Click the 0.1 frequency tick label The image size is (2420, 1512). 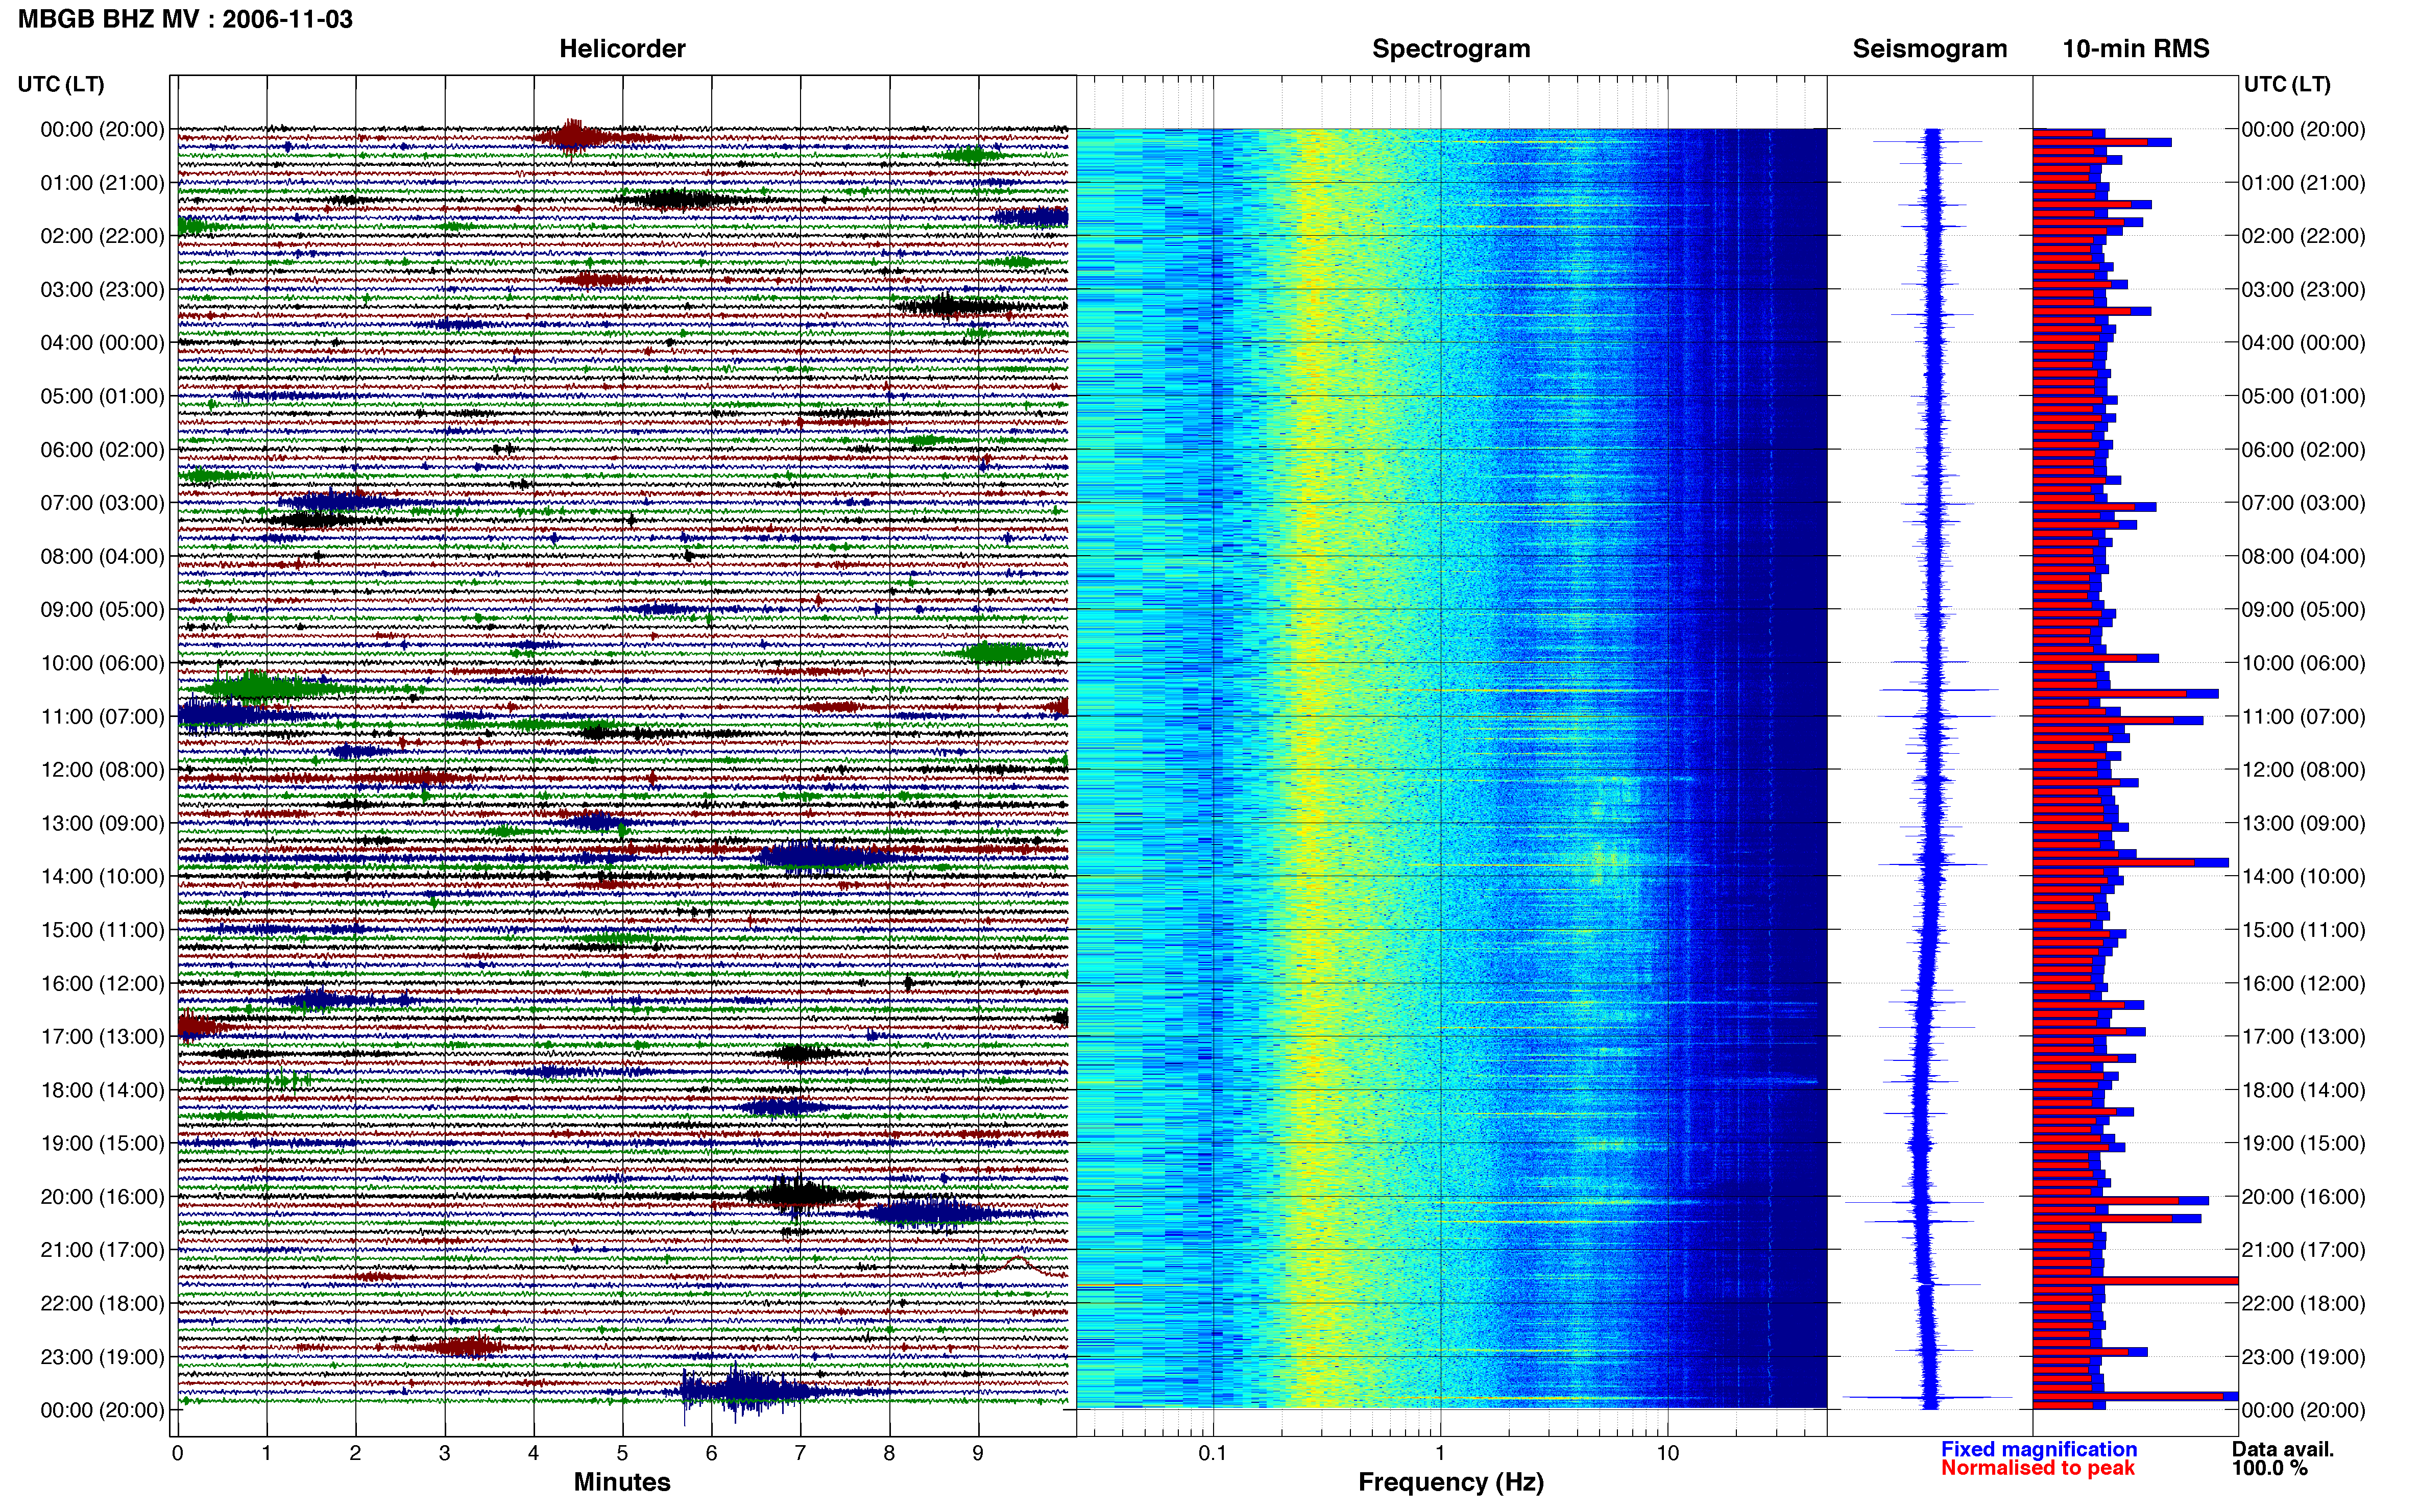(1213, 1453)
